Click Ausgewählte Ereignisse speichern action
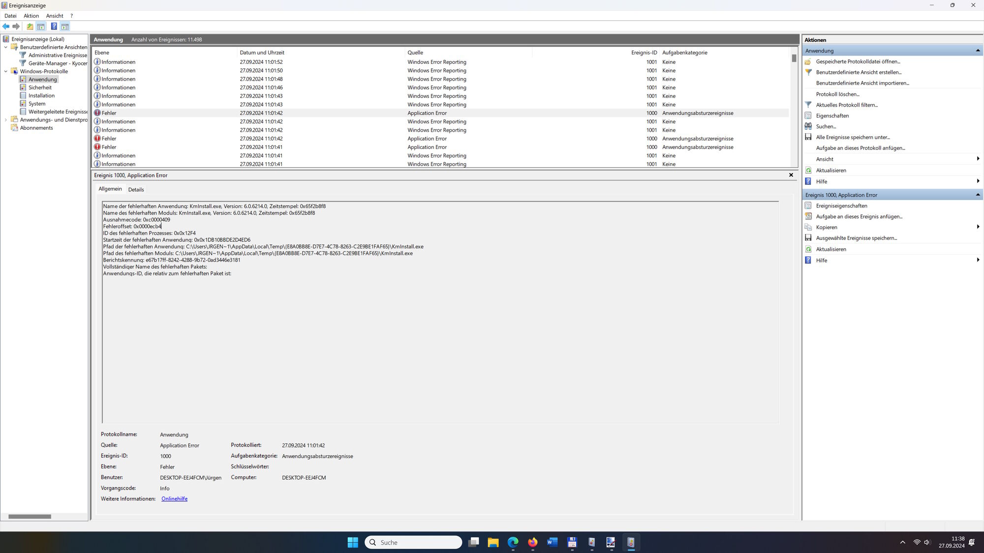 [x=856, y=238]
